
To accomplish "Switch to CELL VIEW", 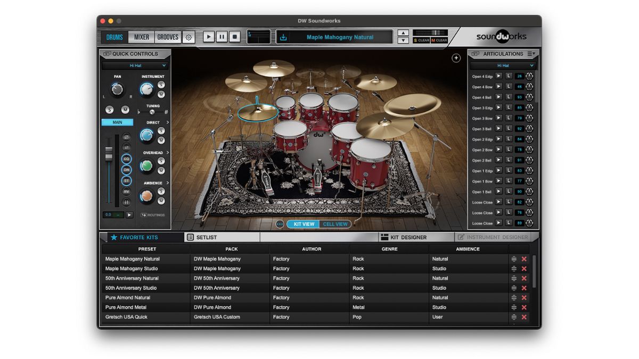I will (x=335, y=224).
